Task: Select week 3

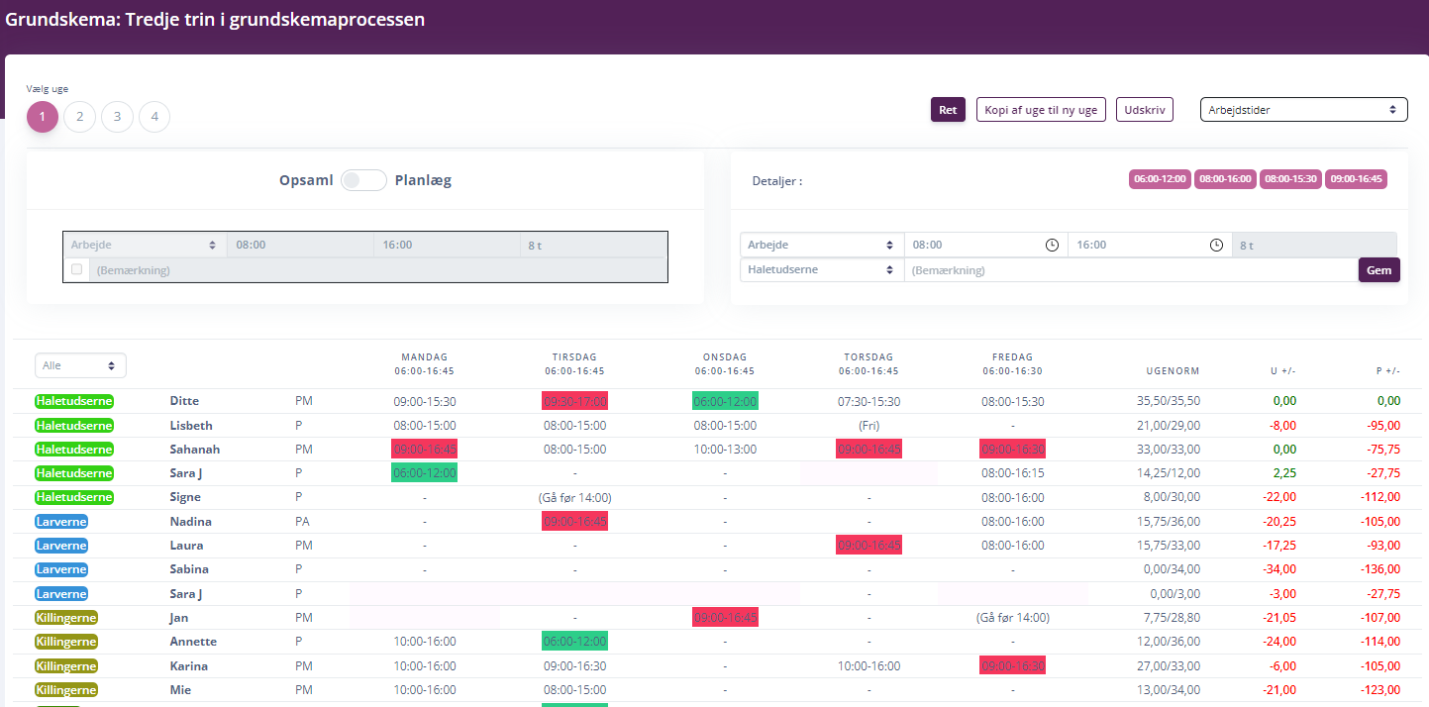Action: (x=117, y=117)
